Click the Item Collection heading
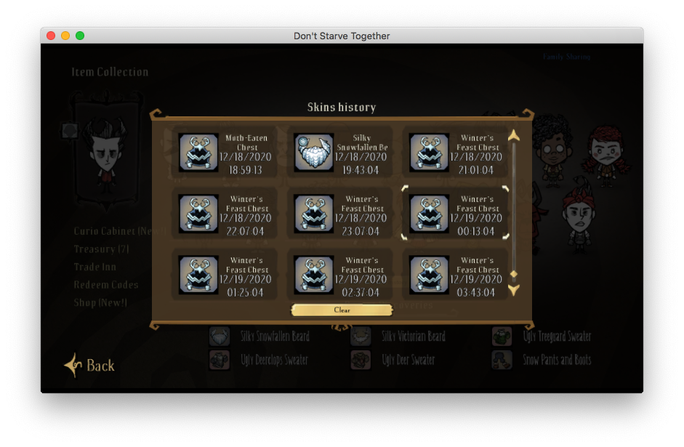Screen dimensions: 684x447 pos(110,72)
